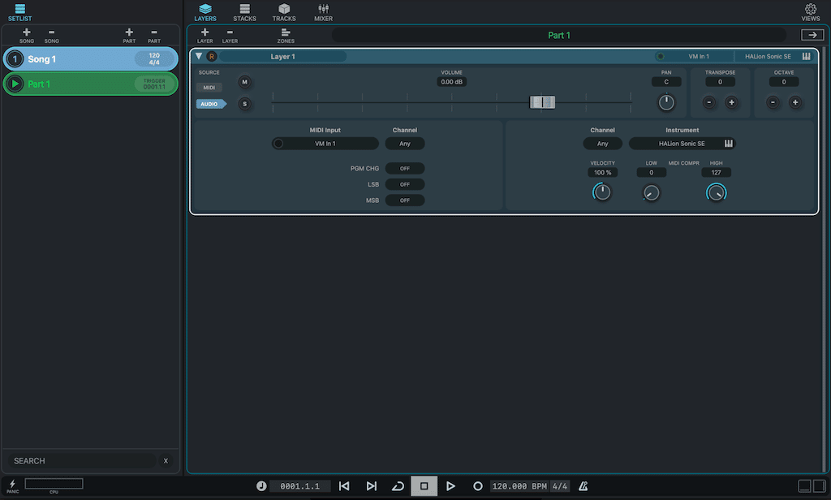Open the Instrument HALion Sonic SE dropdown

pos(682,144)
